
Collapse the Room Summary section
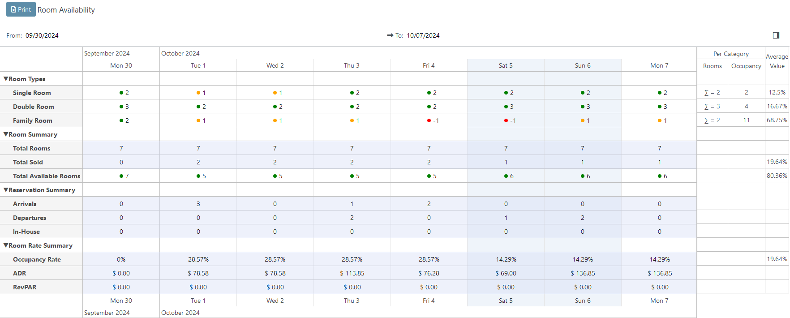click(x=6, y=134)
